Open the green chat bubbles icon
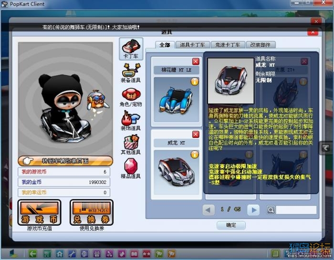Screen dimensions: 334x260 pyautogui.click(x=159, y=254)
